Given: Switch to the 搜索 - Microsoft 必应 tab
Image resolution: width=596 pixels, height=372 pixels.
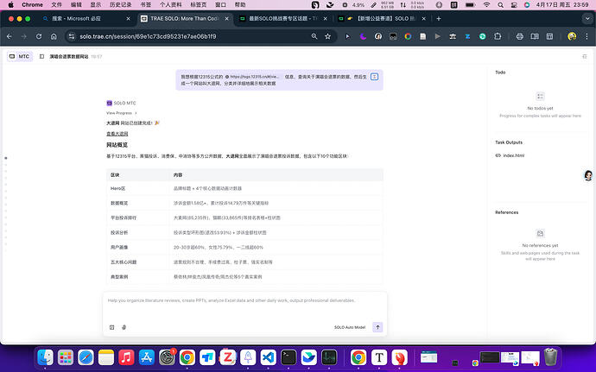Looking at the screenshot, I should coord(81,16).
